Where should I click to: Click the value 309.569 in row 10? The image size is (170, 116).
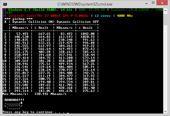(x=21, y=61)
